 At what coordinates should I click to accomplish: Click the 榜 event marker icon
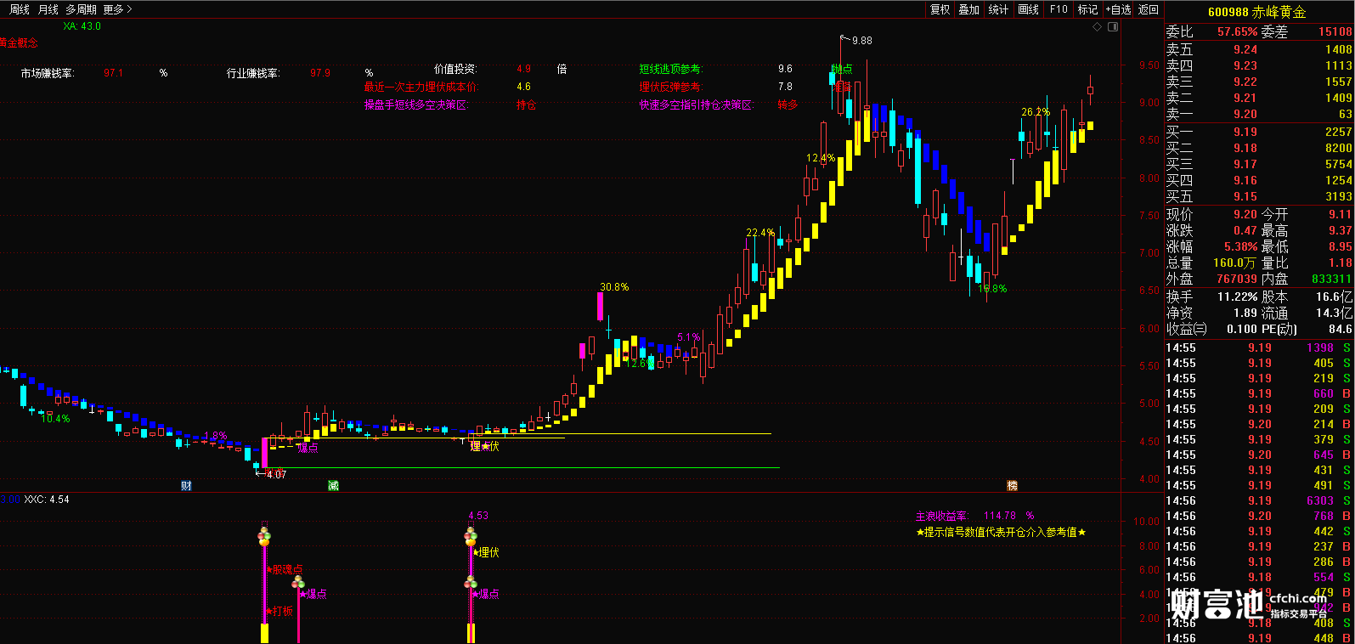point(1012,485)
